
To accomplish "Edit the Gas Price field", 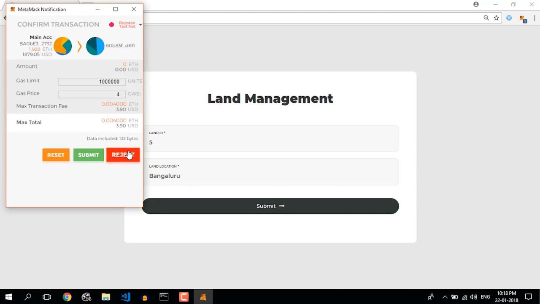I will point(92,94).
